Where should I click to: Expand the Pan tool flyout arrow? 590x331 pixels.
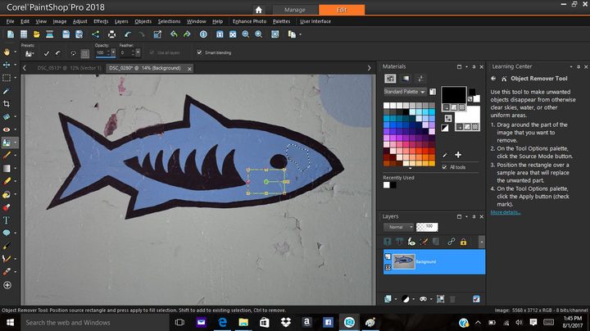[x=15, y=52]
